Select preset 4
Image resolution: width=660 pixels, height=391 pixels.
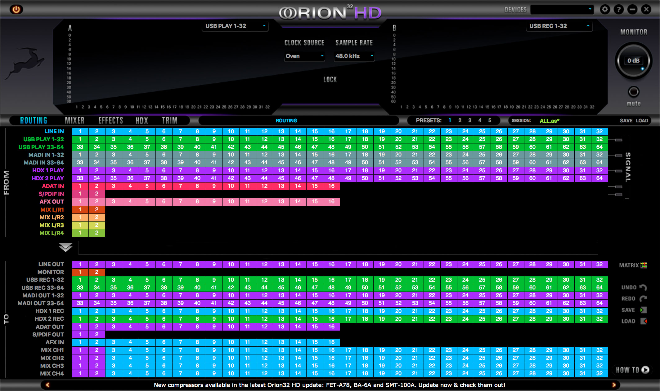point(480,121)
